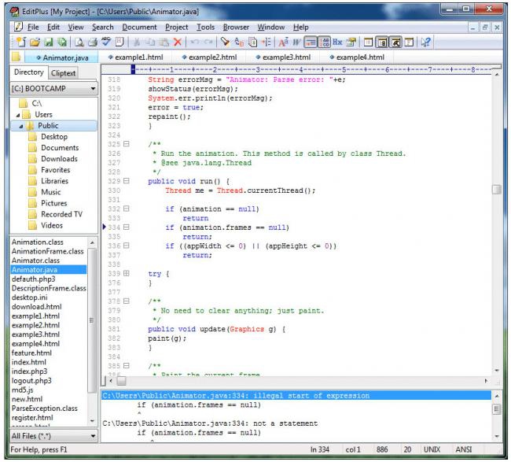
Task: Toggle the Output window button
Action: pyautogui.click(x=395, y=42)
